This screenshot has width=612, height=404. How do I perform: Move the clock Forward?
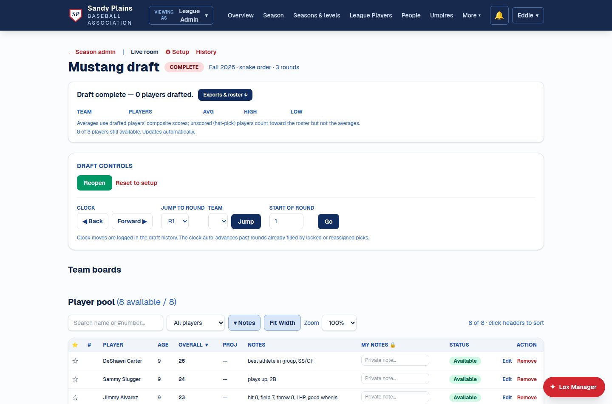point(132,221)
